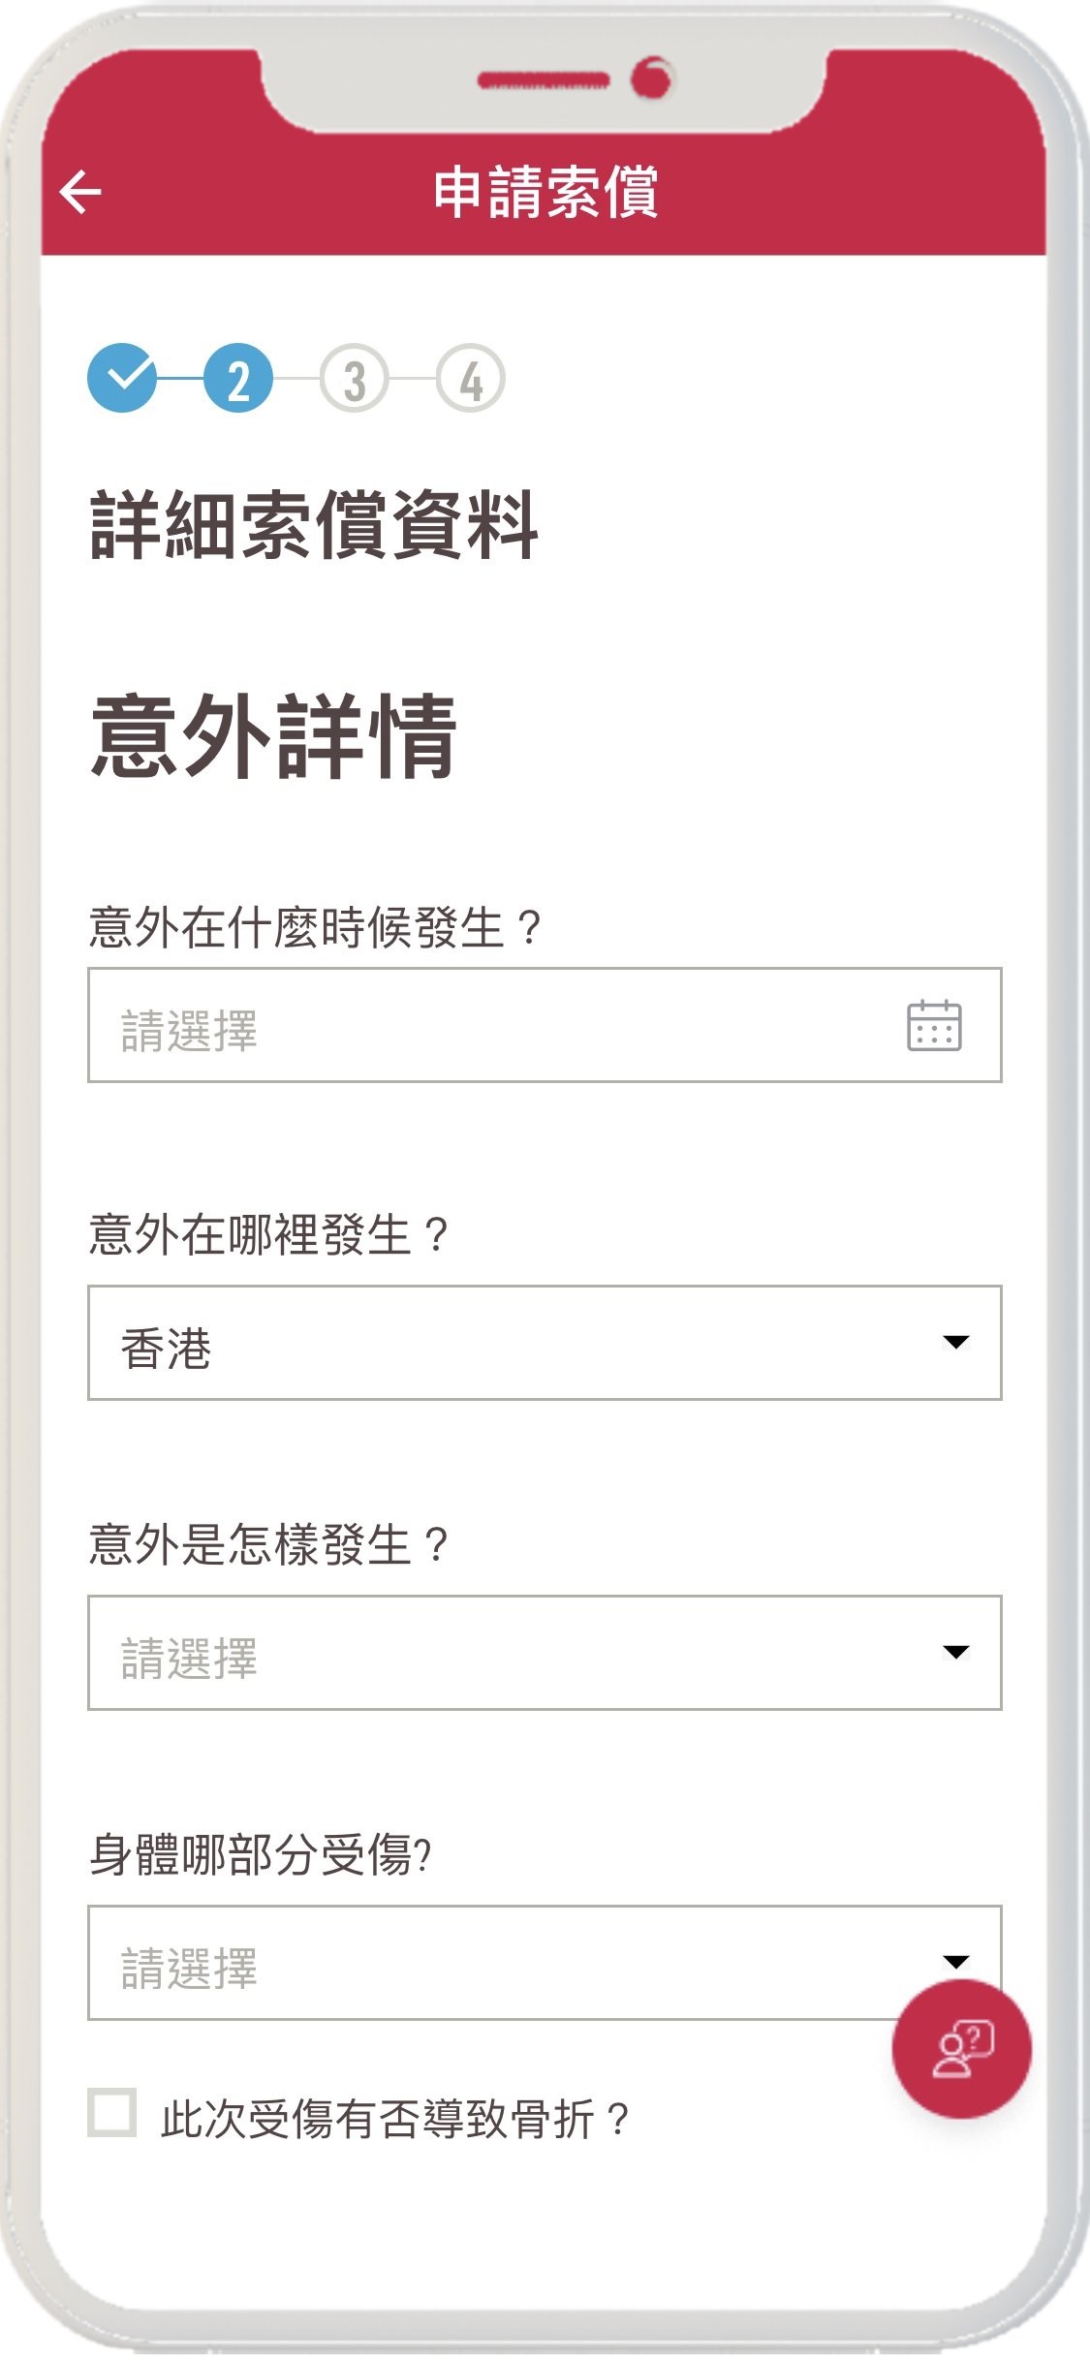
Task: Click the accident date input field
Action: point(545,1025)
